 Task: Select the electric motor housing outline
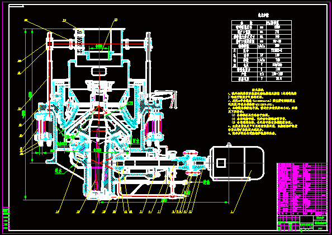coord(237,163)
